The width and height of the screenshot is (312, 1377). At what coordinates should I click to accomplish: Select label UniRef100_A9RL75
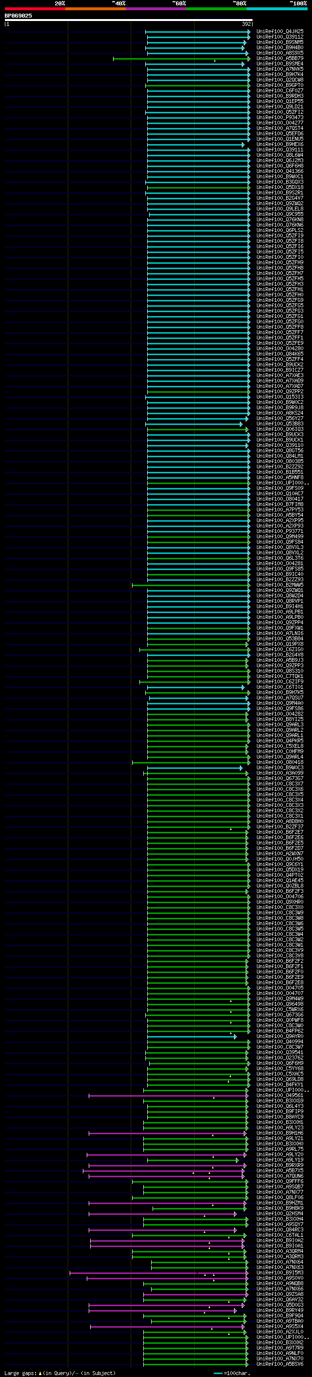click(280, 1149)
